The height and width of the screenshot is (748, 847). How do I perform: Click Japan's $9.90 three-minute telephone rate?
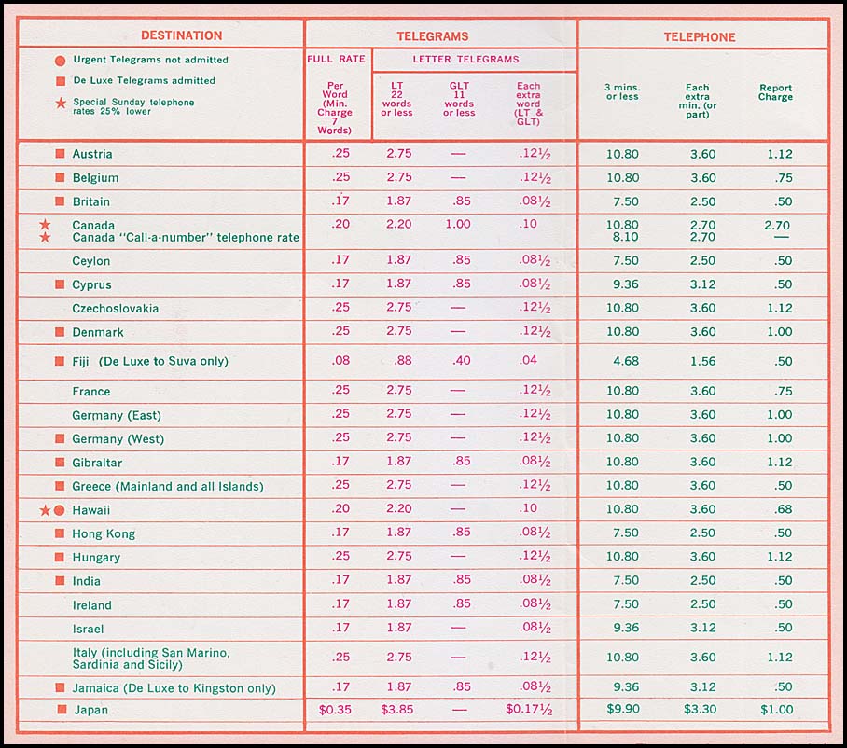click(x=621, y=710)
